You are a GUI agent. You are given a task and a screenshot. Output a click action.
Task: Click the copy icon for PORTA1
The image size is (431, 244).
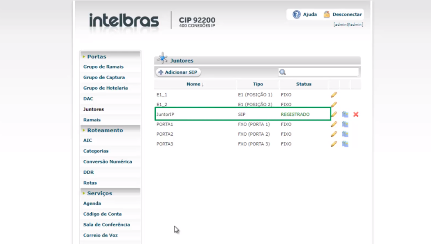345,124
